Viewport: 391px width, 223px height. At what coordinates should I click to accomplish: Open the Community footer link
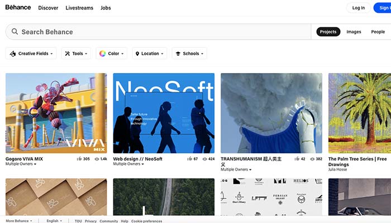click(109, 221)
